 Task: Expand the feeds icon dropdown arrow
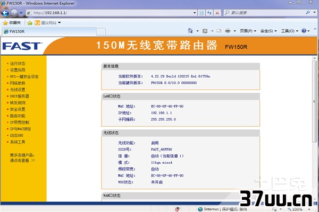[212, 31]
